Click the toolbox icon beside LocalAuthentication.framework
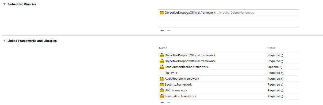 tap(161, 67)
